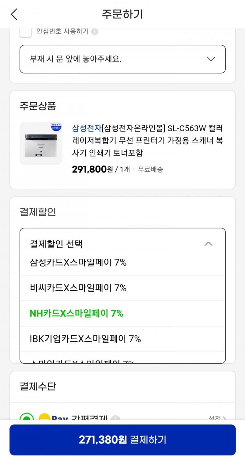
Task: Tap the Samsung printer product thumbnail
Action: pos(41,143)
